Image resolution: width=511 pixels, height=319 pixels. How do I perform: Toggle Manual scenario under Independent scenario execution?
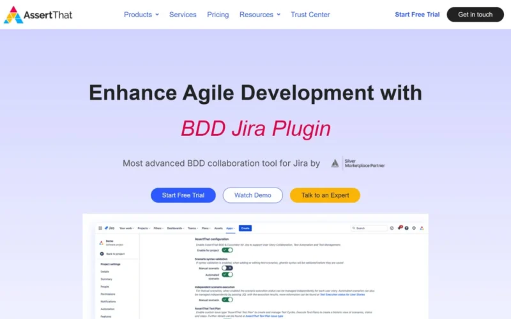tap(227, 300)
